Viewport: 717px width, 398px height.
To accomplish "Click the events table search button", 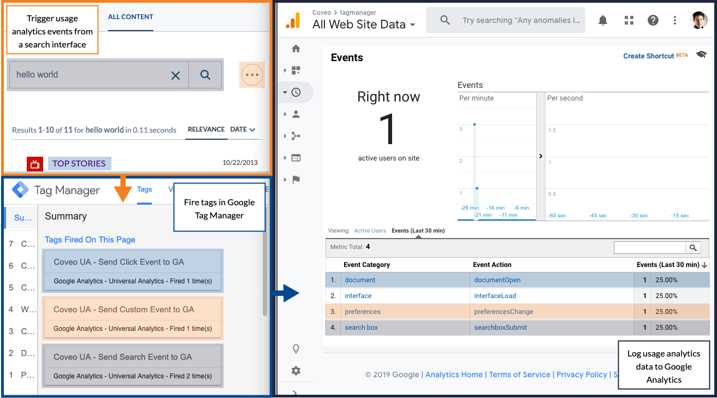I will (693, 248).
